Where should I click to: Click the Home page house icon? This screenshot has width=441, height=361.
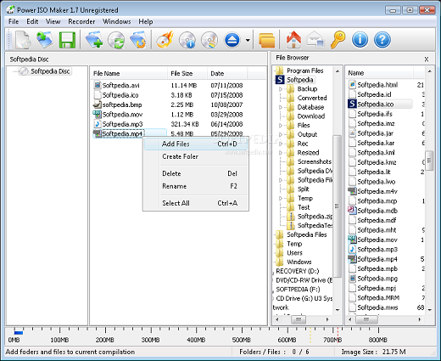pos(293,40)
